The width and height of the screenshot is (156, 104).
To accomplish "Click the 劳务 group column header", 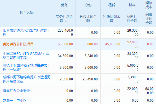I will [x=64, y=5].
